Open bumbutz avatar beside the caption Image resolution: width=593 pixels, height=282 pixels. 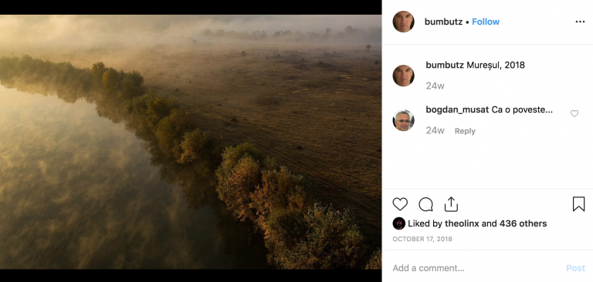[404, 76]
